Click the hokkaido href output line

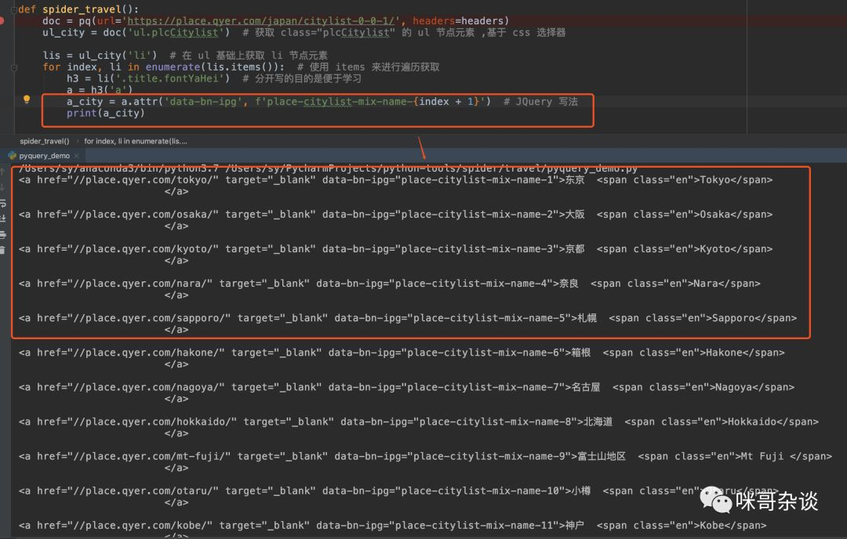pyautogui.click(x=419, y=422)
